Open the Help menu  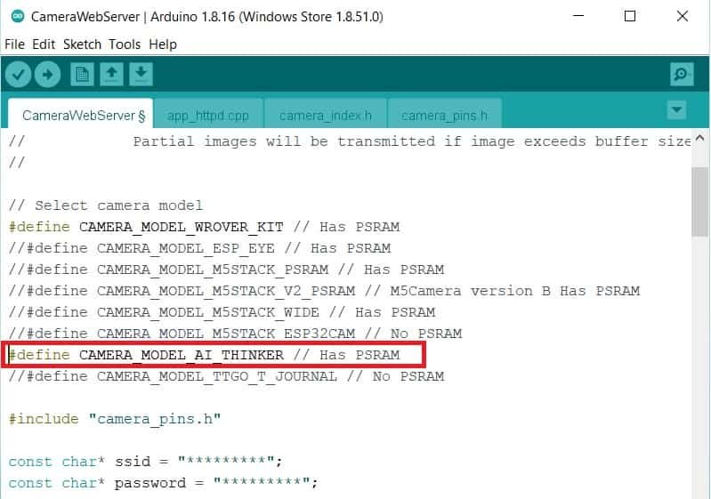[163, 44]
